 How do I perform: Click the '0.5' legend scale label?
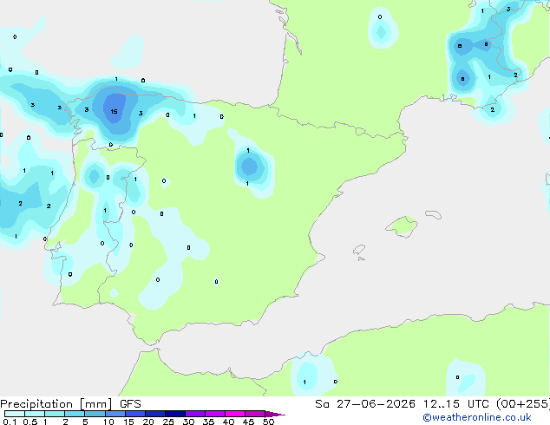(x=30, y=422)
